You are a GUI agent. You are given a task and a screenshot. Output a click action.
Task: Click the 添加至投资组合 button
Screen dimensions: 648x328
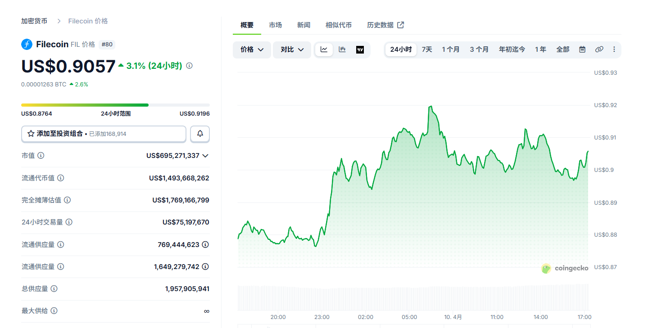(104, 134)
